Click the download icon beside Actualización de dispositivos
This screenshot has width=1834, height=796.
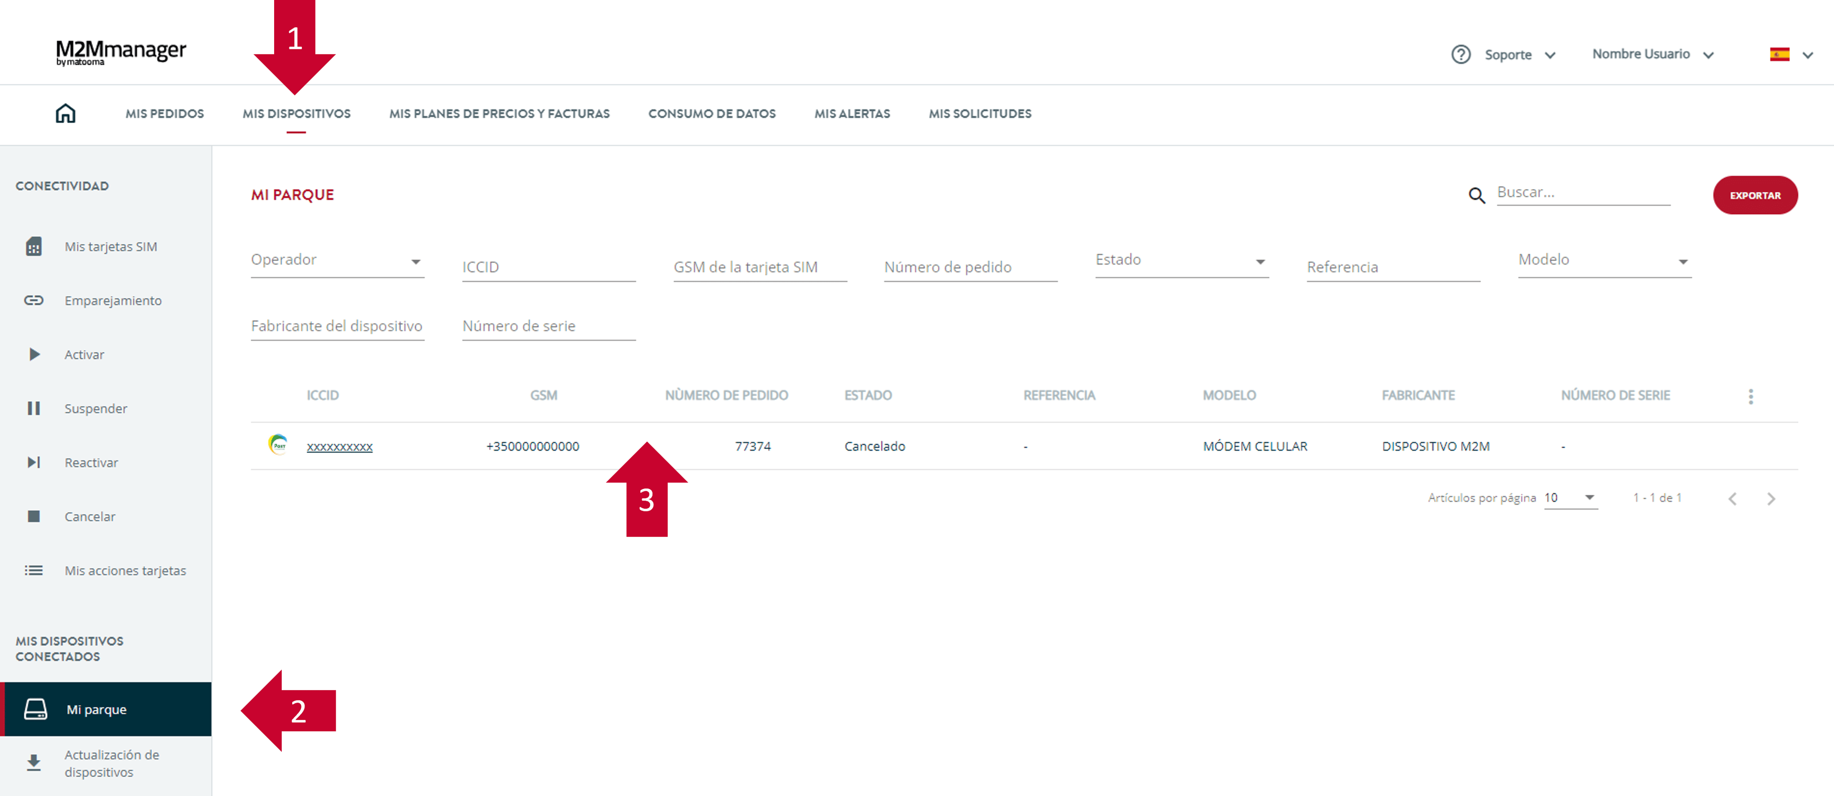33,763
